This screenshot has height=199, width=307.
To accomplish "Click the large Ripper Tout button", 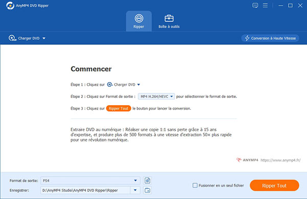I will tap(274, 185).
